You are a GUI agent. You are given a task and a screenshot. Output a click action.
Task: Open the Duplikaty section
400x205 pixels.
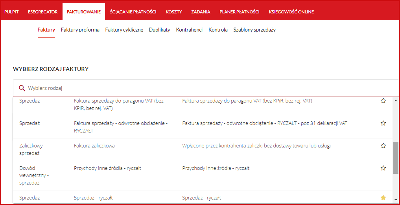160,30
